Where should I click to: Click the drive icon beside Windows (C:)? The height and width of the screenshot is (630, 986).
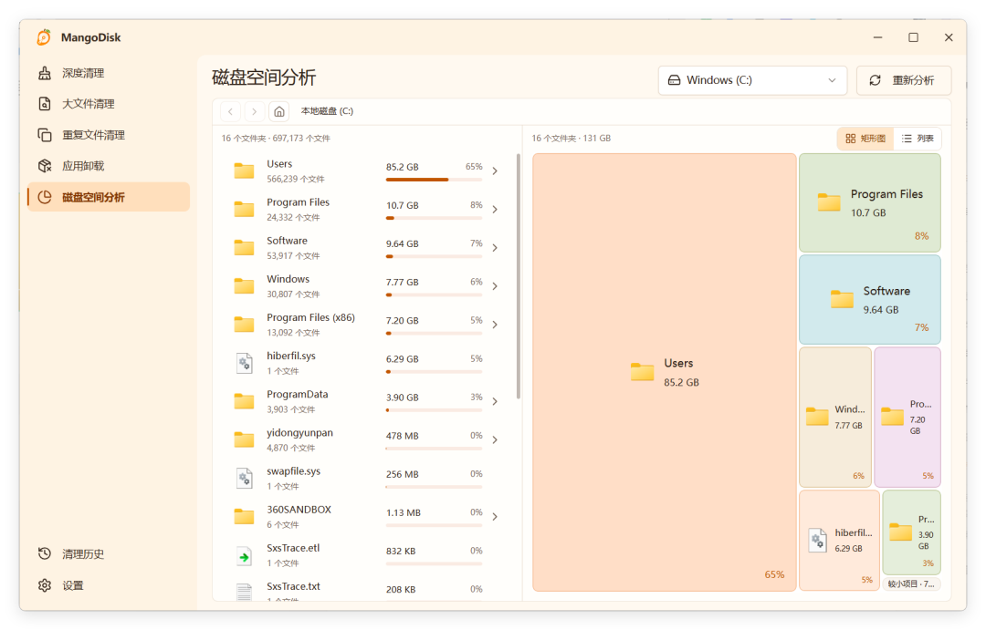pos(674,80)
